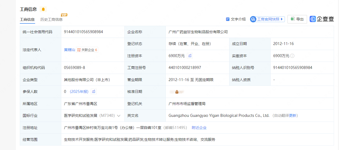The width and height of the screenshot is (339, 150).
Task: Select organization code 05659089-8
Action: 74,68
